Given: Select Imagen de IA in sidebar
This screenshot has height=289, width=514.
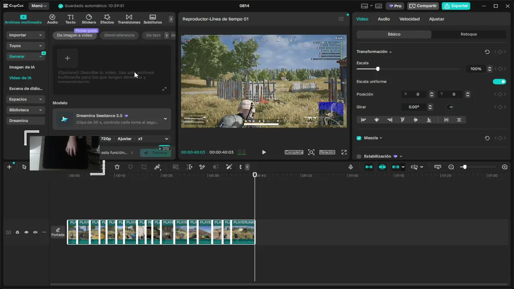Looking at the screenshot, I should coord(22,67).
